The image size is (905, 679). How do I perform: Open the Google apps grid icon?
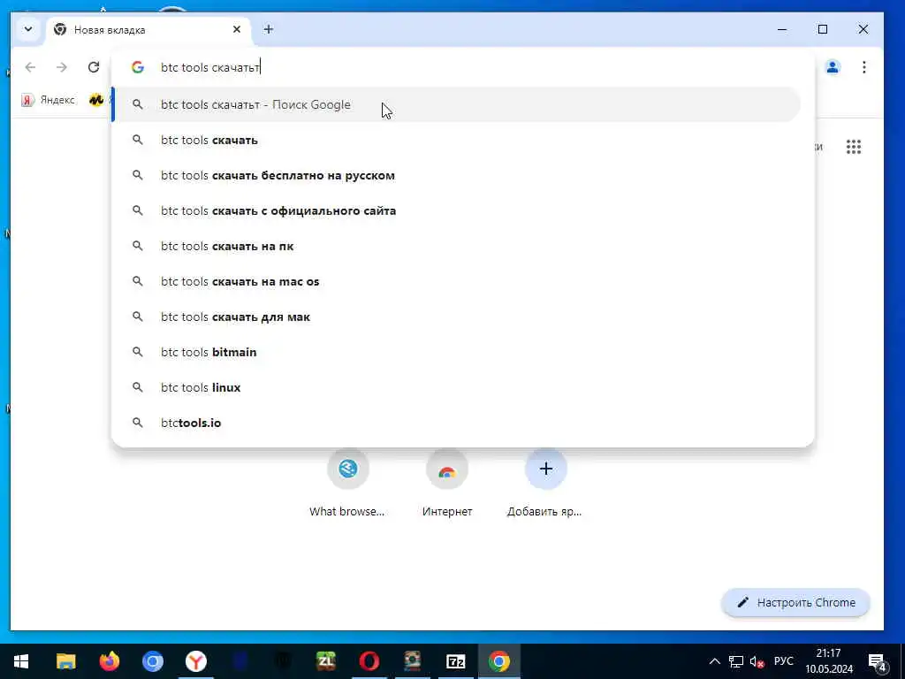(x=854, y=147)
